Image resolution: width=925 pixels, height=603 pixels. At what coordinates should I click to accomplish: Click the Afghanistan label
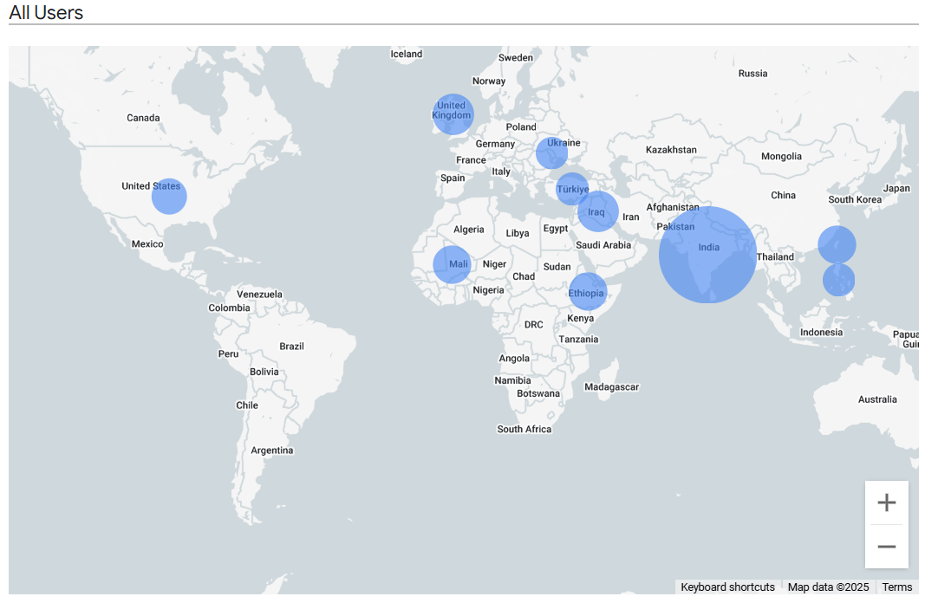click(672, 207)
